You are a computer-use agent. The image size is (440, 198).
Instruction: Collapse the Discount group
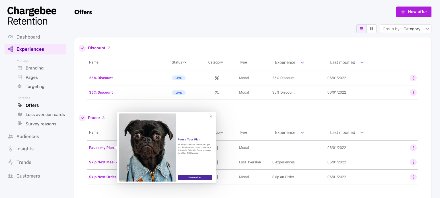[x=82, y=48]
